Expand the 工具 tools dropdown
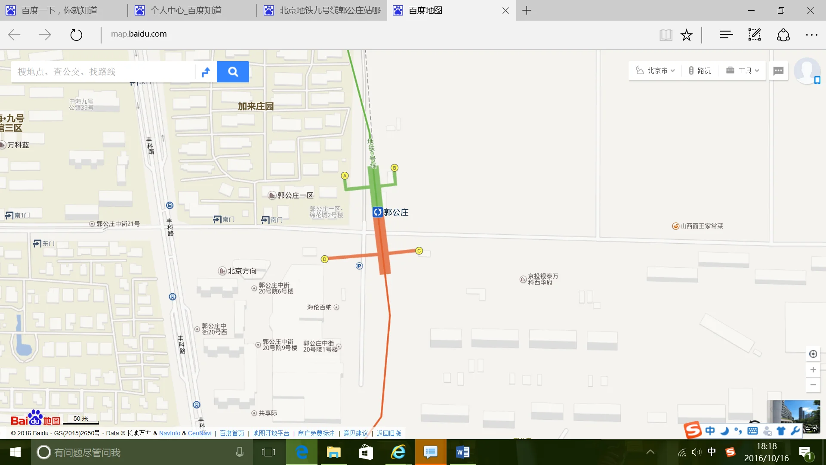The width and height of the screenshot is (826, 465). click(x=743, y=71)
